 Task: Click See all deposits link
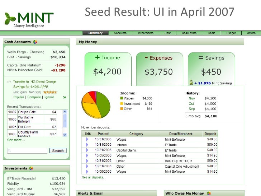click(94, 177)
